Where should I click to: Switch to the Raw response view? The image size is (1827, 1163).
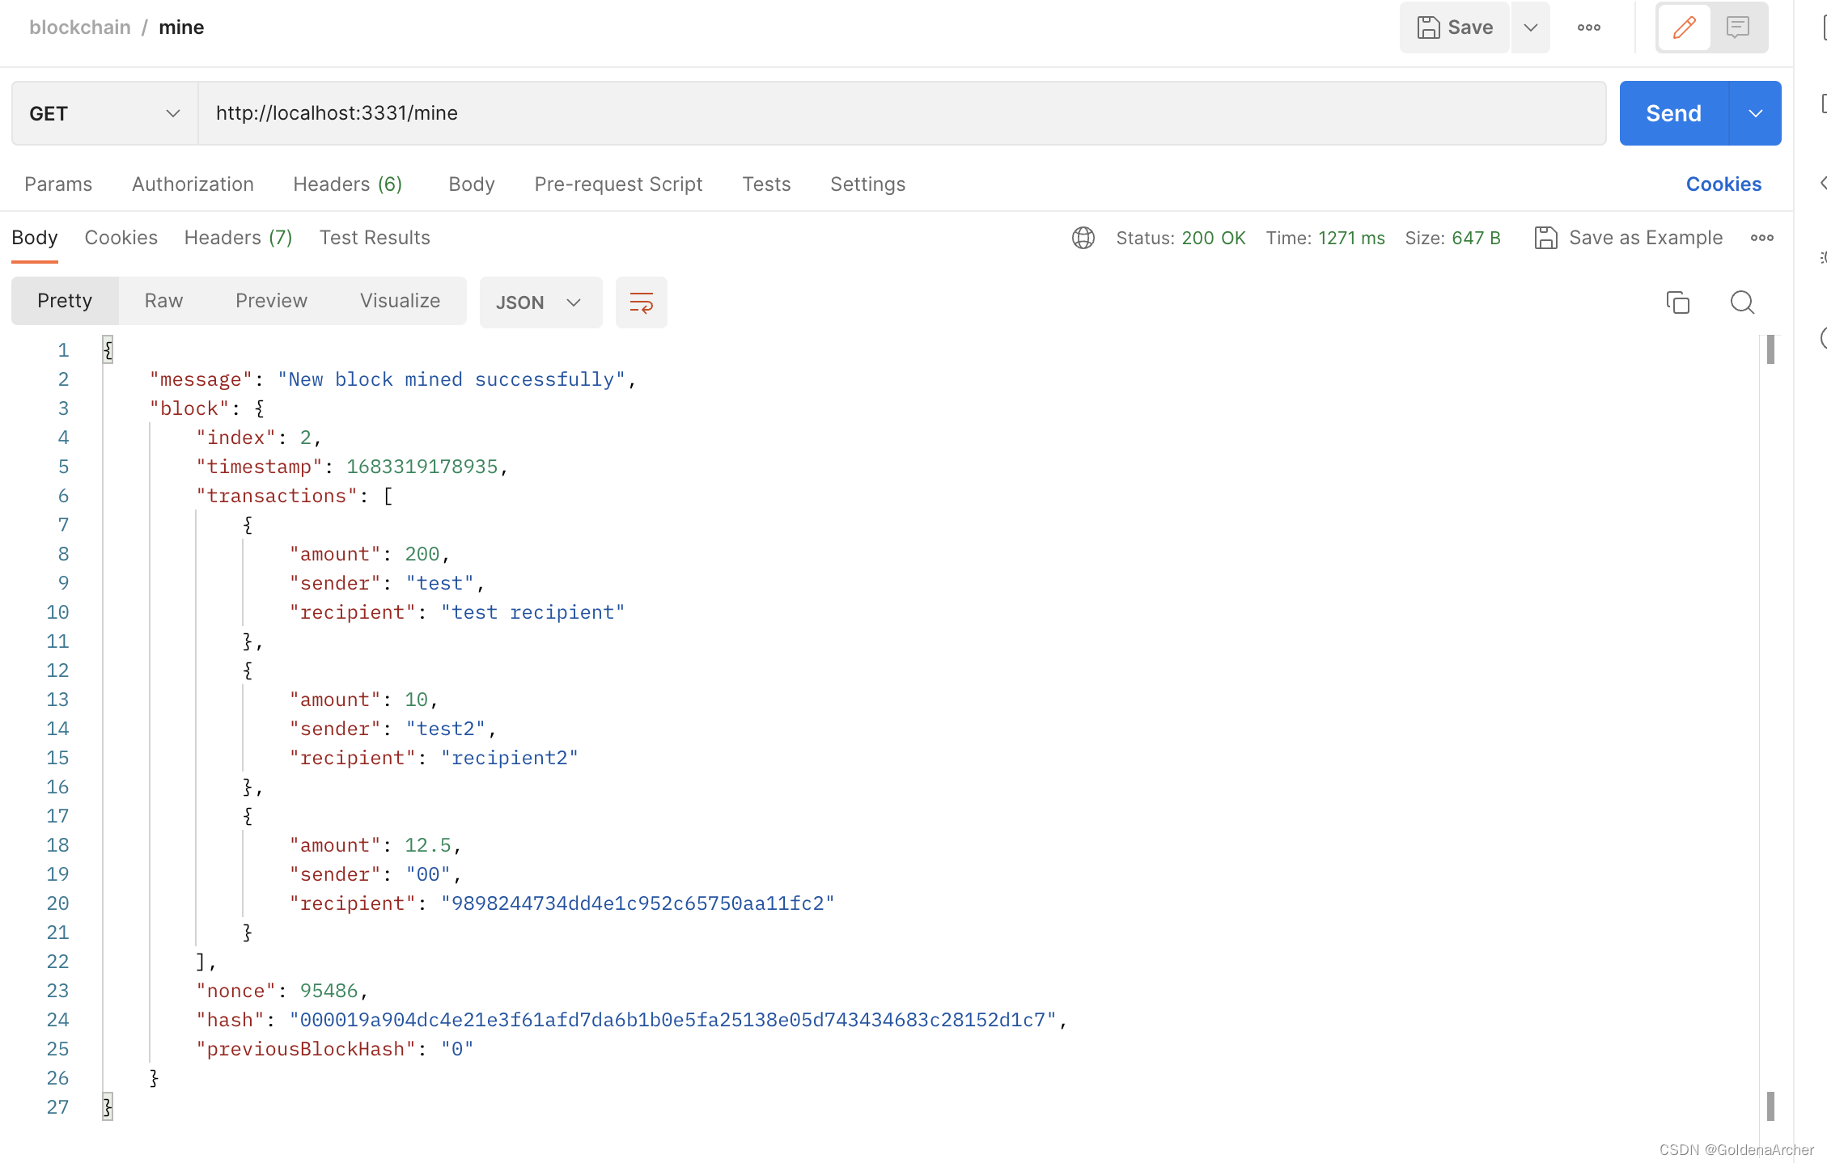[163, 301]
